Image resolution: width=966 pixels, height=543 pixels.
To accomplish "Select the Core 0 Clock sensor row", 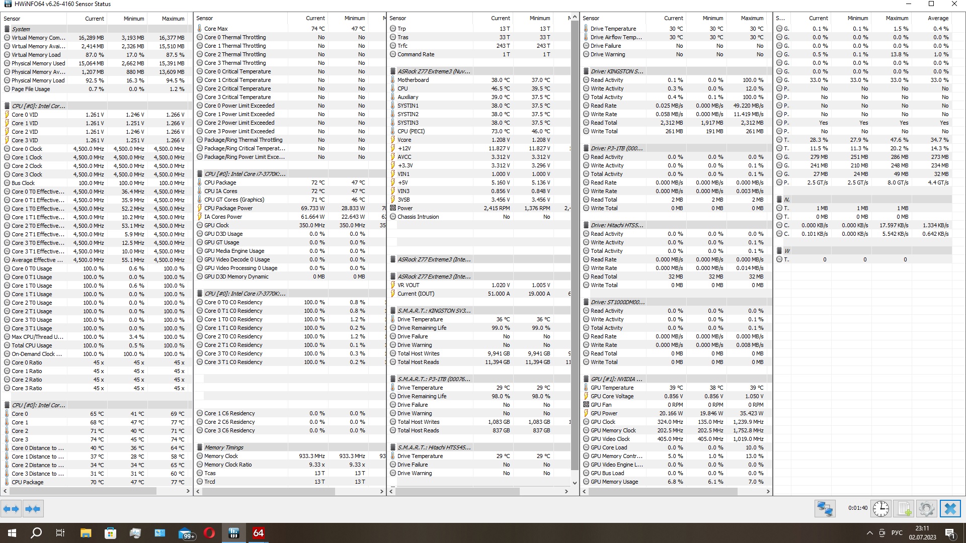I will [x=27, y=149].
